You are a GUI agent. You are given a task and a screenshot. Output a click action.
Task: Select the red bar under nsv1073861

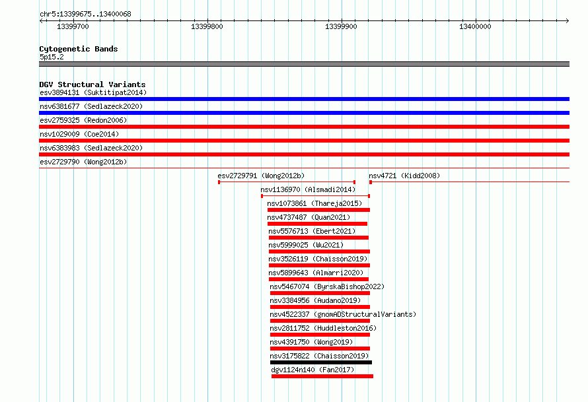pos(318,210)
